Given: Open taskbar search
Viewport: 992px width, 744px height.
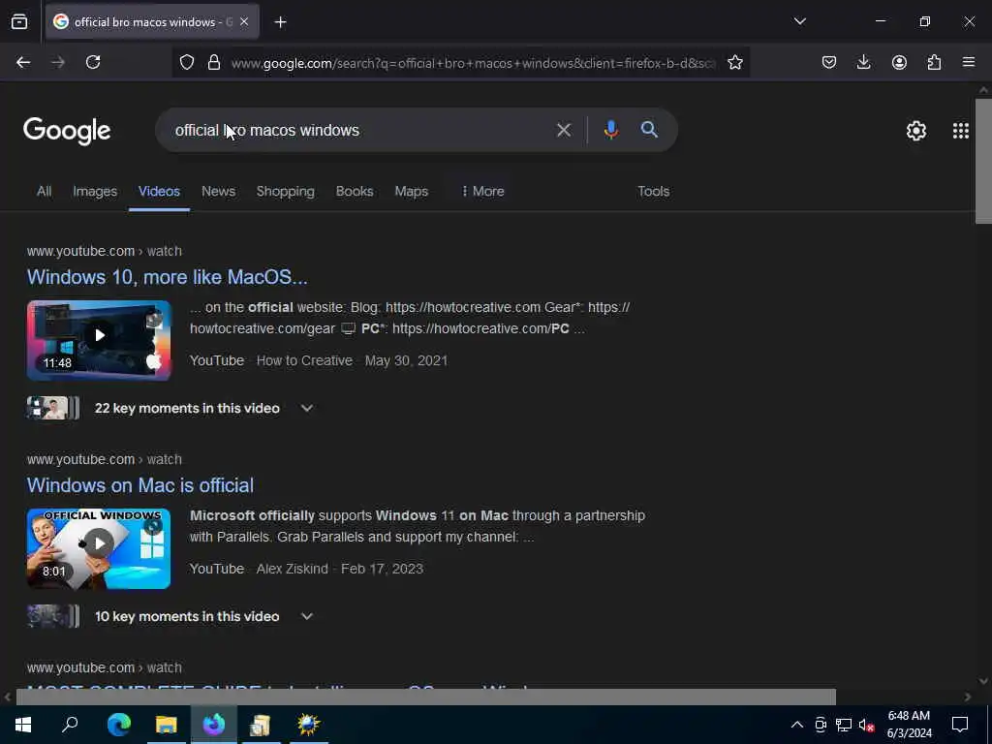Looking at the screenshot, I should [70, 725].
